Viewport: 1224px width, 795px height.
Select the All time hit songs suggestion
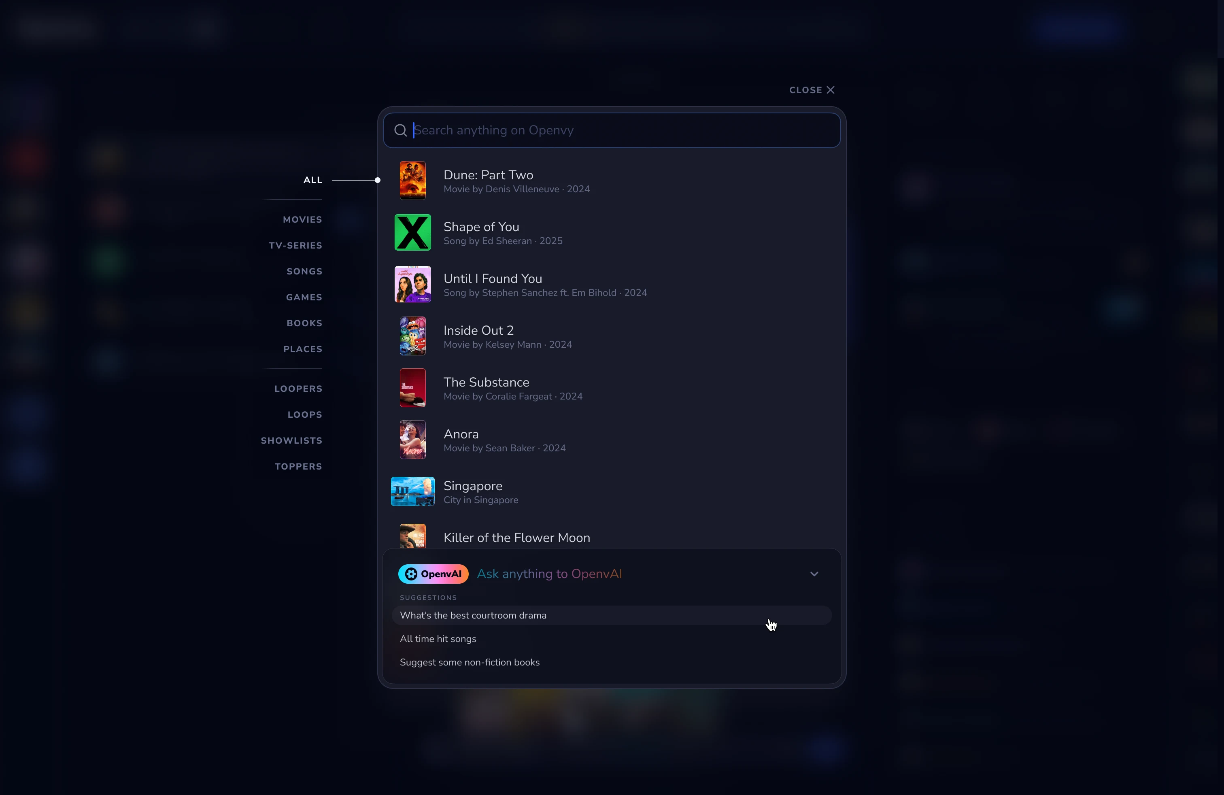(438, 639)
